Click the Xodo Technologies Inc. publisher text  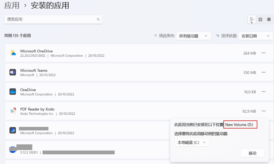37,113
